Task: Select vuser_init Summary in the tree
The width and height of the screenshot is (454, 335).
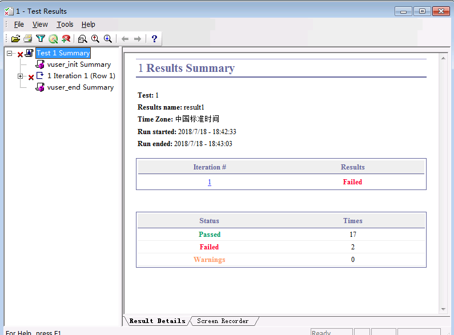Action: (79, 64)
